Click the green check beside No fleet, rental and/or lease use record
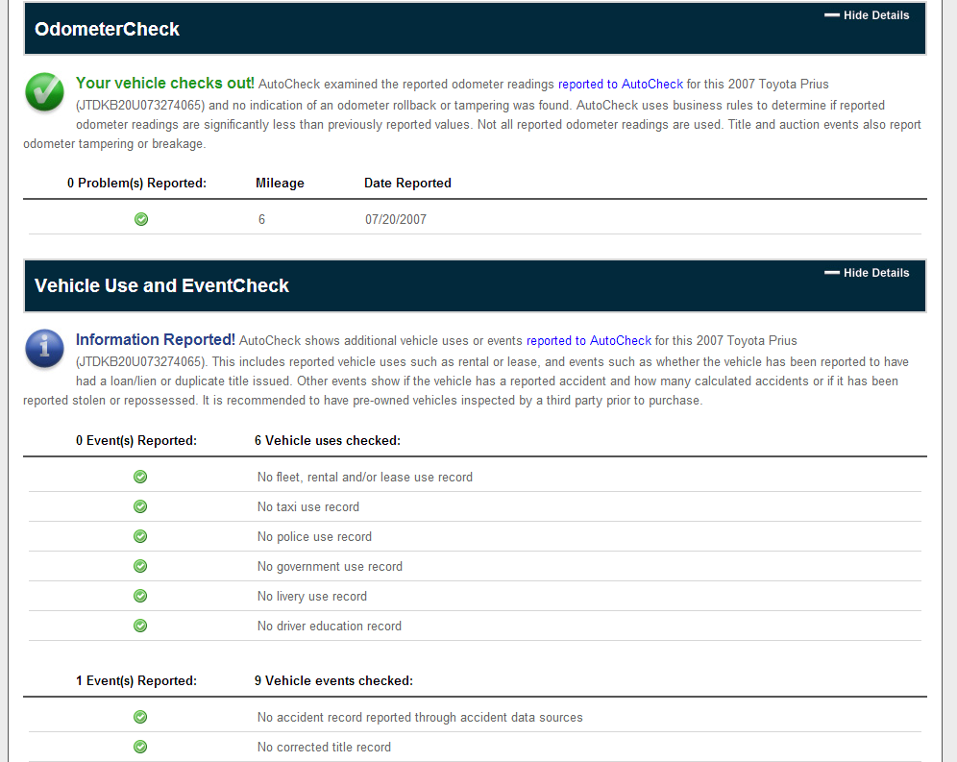Screen dimensions: 957x762 140,477
